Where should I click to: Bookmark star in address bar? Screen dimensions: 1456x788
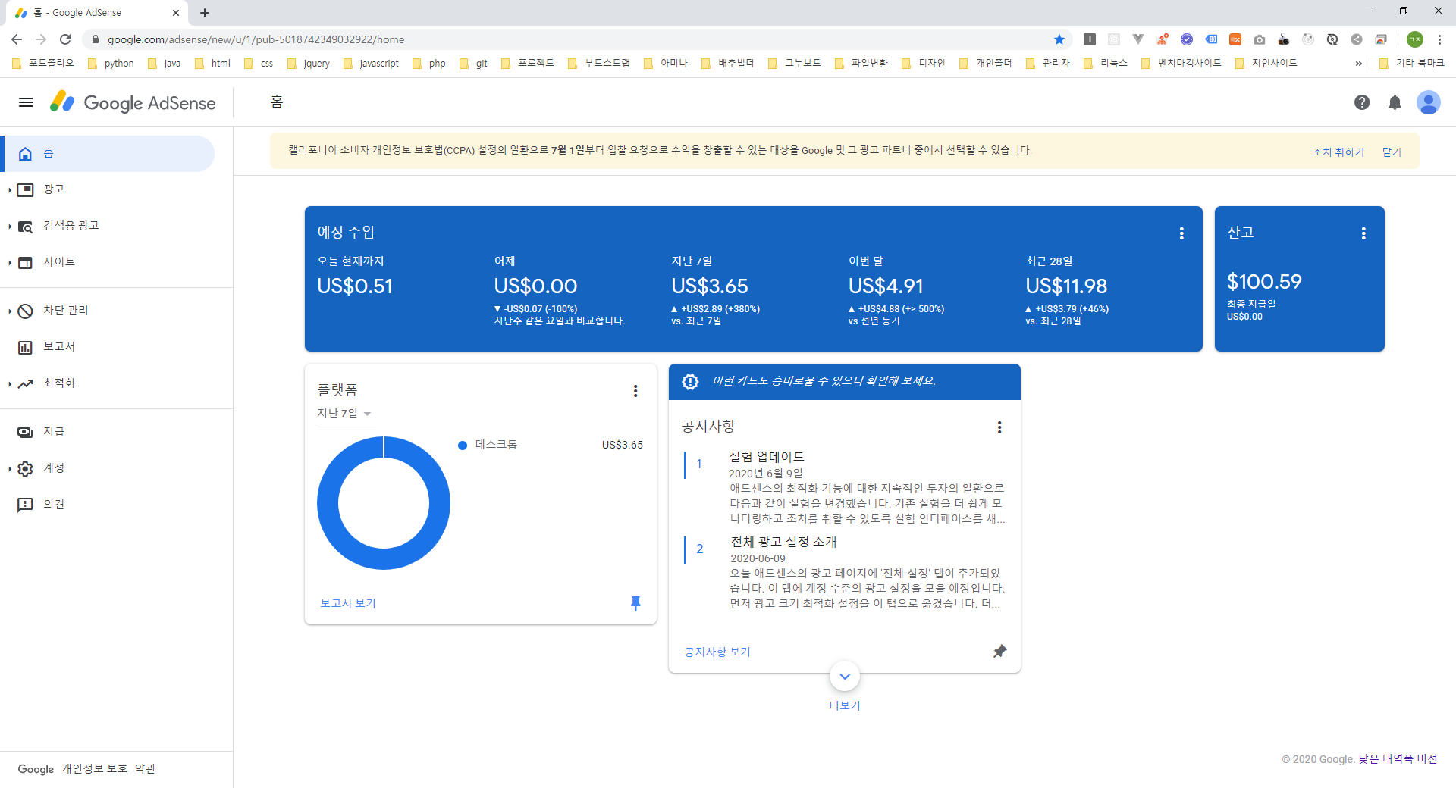[1059, 39]
